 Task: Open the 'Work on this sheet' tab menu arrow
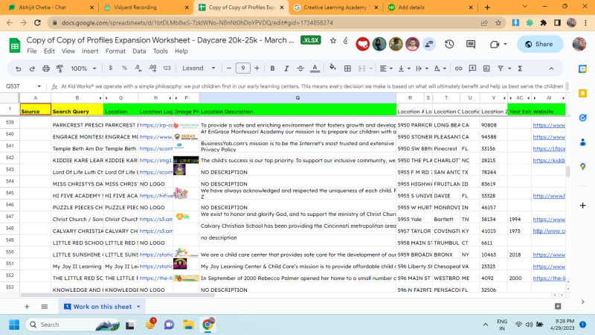click(x=138, y=307)
